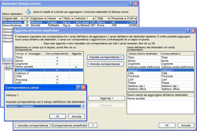
Task: Uncheck the Bonaldi recipient checkbox
Action: [27, 25]
